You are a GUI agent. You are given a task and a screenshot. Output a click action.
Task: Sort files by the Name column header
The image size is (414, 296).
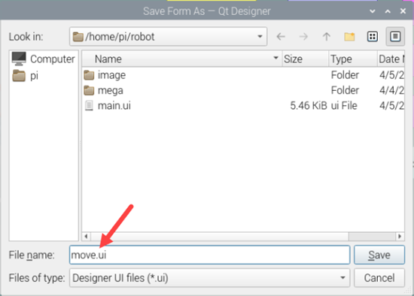pyautogui.click(x=182, y=59)
